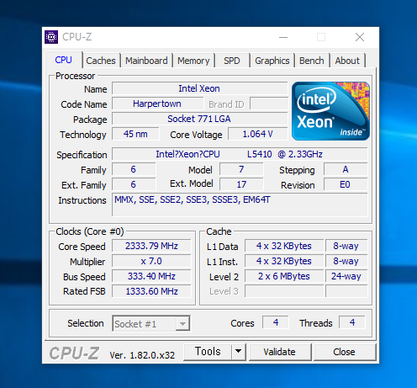Click the Rated FSB value 1333.60 MHz
The image size is (417, 388).
click(x=151, y=291)
